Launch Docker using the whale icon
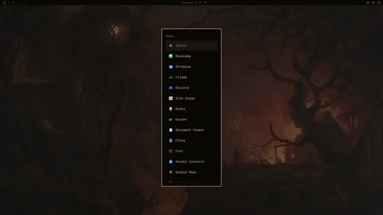The width and height of the screenshot is (383, 215). 171,119
